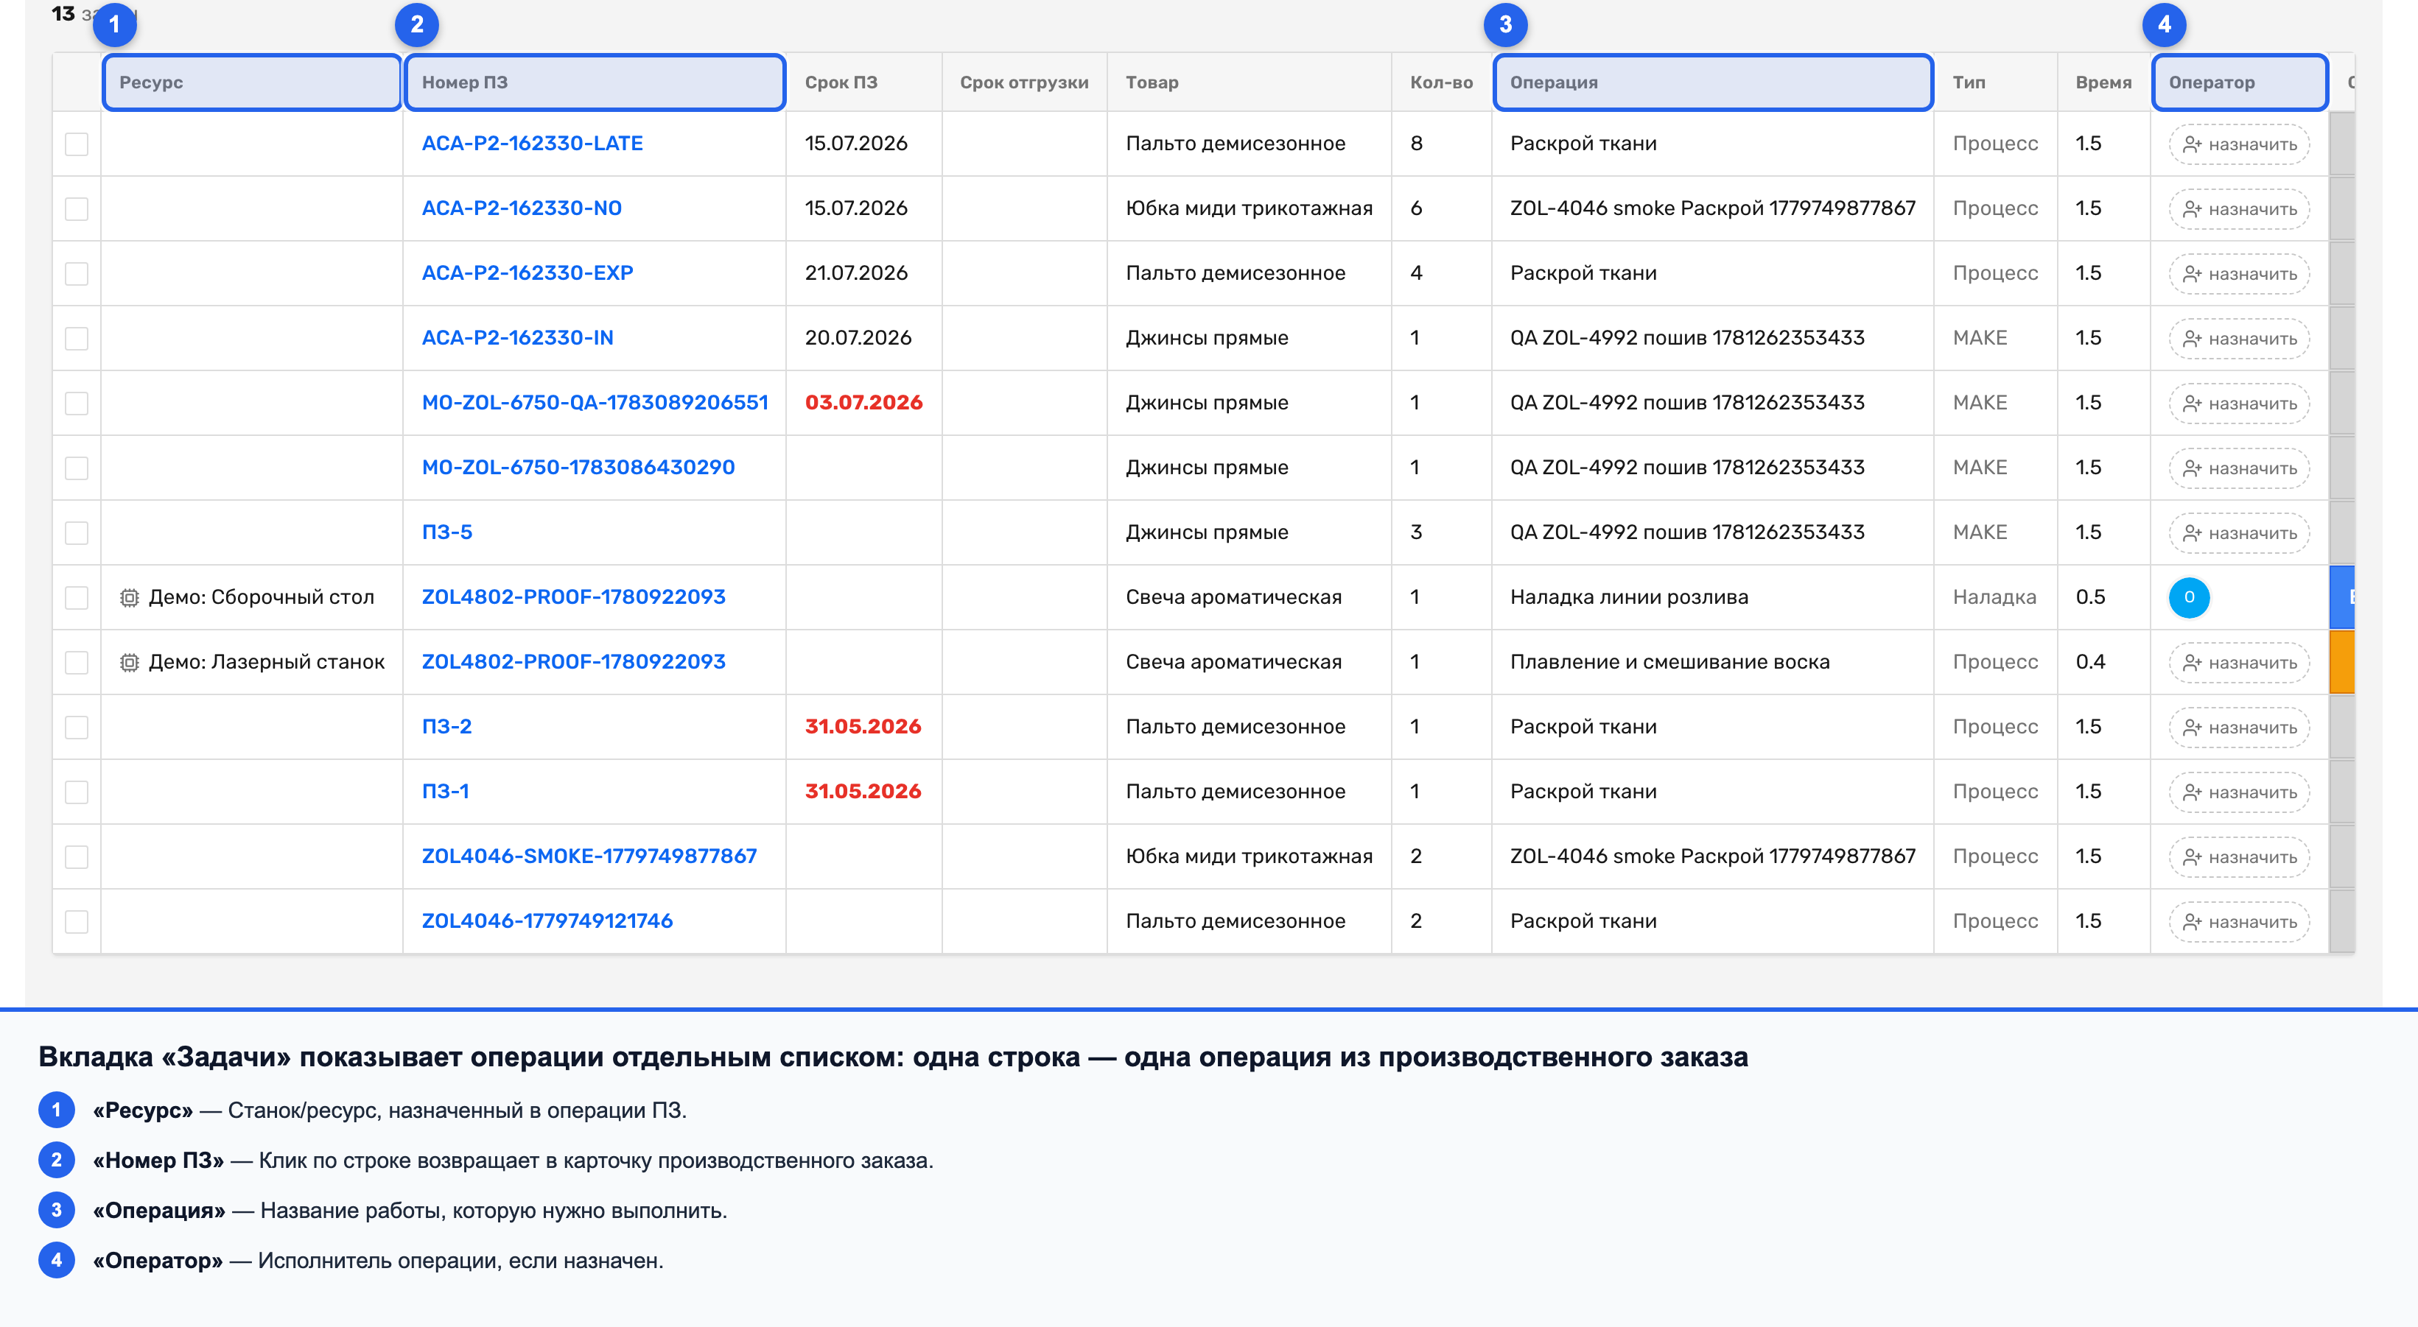The height and width of the screenshot is (1327, 2418).
Task: Click overdue date 31.05.2026 in ПЗ-2 row
Action: click(x=863, y=726)
